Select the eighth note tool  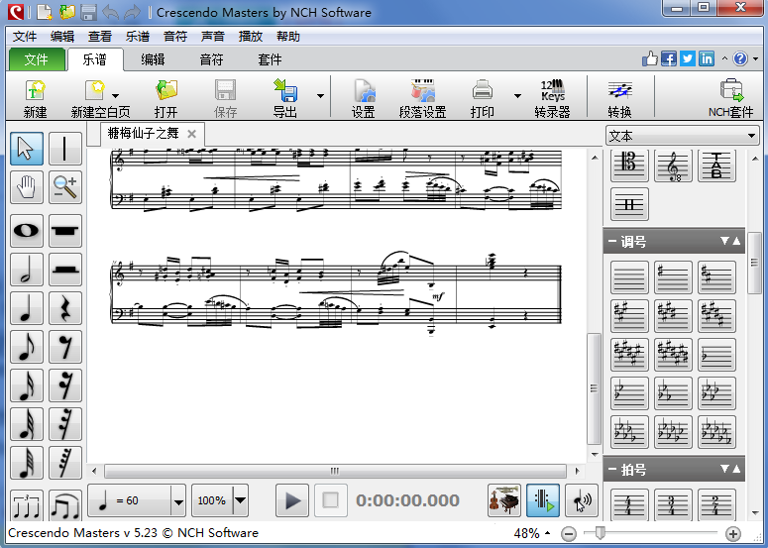(27, 346)
